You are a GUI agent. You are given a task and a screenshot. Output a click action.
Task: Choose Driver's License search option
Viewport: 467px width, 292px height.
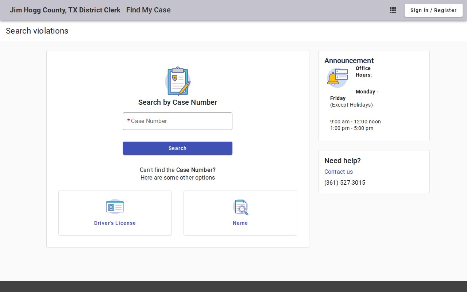(x=115, y=213)
